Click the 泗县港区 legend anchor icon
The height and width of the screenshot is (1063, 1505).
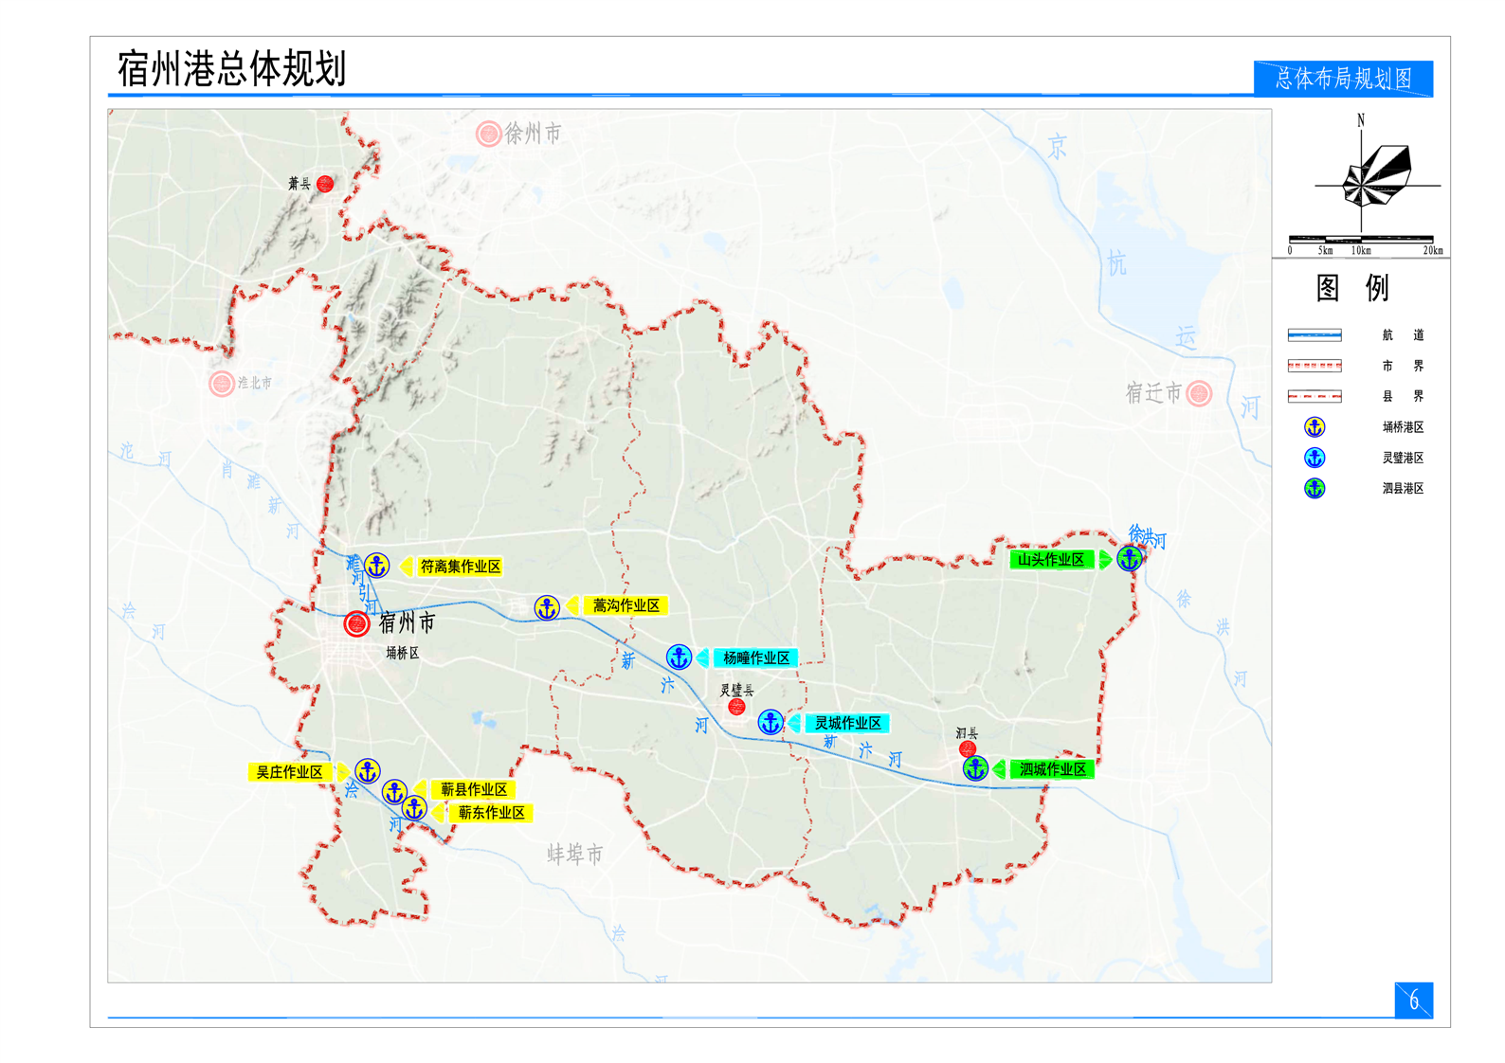tap(1314, 489)
